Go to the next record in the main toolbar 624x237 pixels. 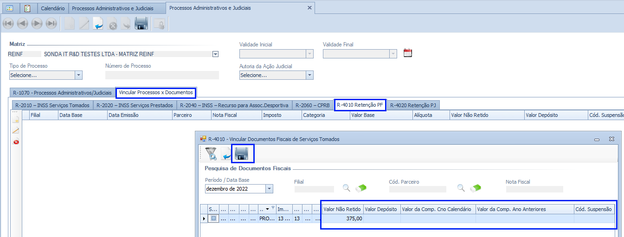point(37,24)
